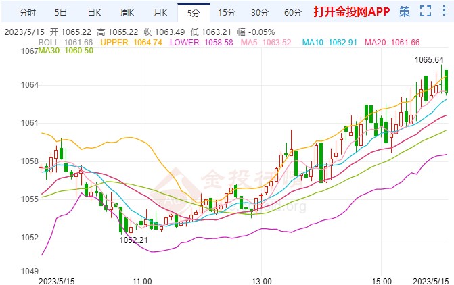Select the active 5分 tab
The width and height of the screenshot is (454, 285).
[x=194, y=13]
